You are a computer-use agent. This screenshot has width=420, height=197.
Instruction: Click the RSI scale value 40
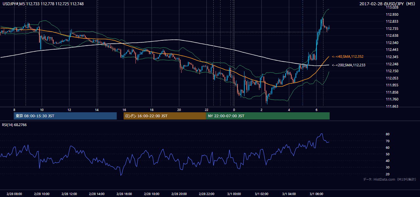[x=388, y=161]
